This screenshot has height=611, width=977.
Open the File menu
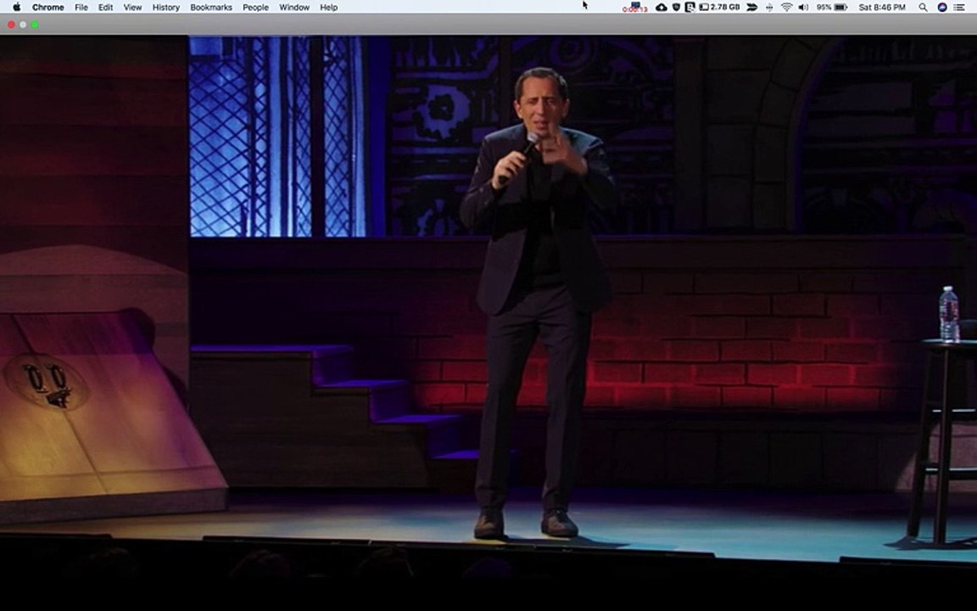click(x=81, y=8)
